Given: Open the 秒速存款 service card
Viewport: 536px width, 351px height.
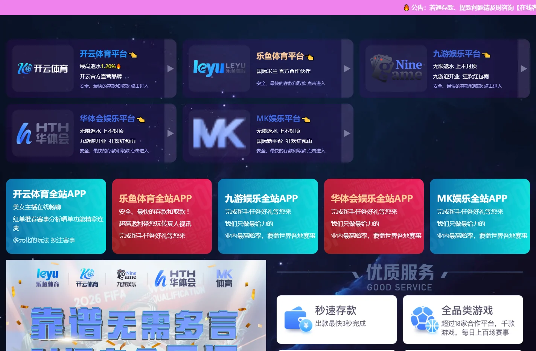Looking at the screenshot, I should click(x=337, y=319).
